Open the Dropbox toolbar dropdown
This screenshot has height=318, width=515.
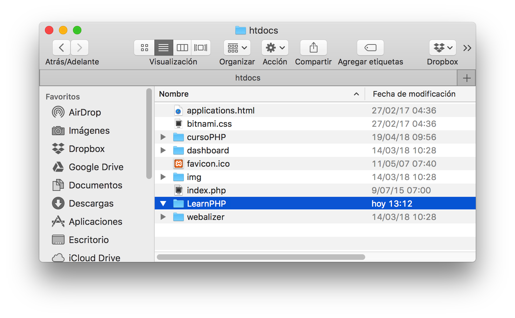point(443,48)
